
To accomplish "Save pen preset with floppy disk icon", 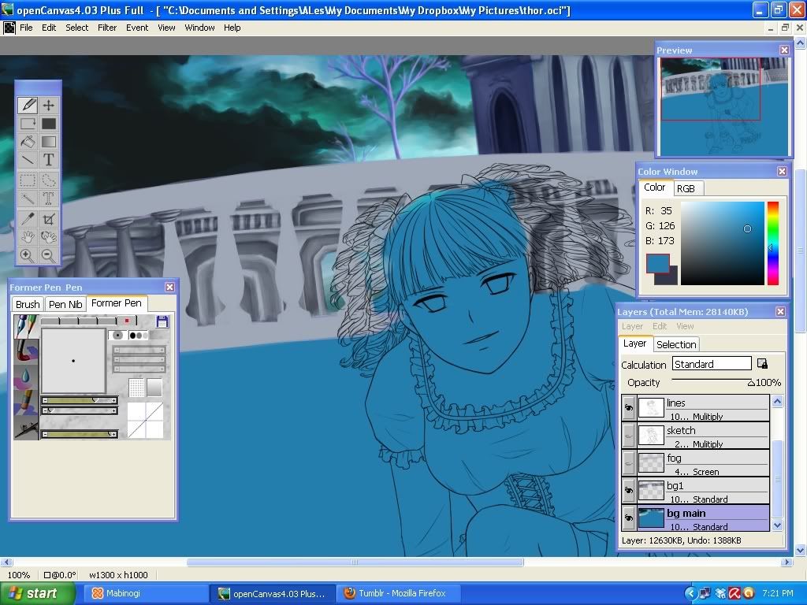I will [x=162, y=321].
